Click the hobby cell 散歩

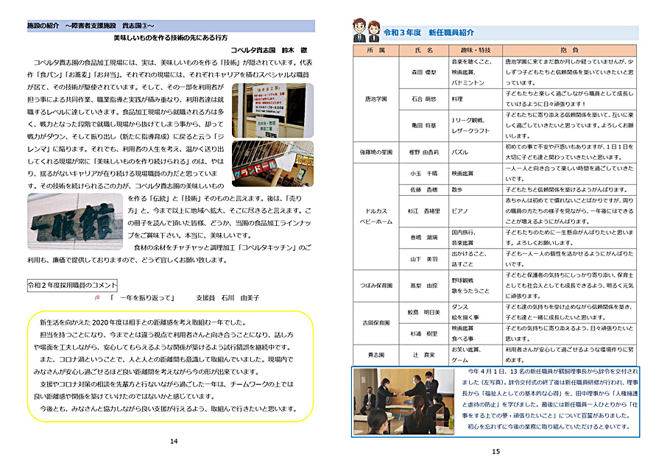click(457, 190)
